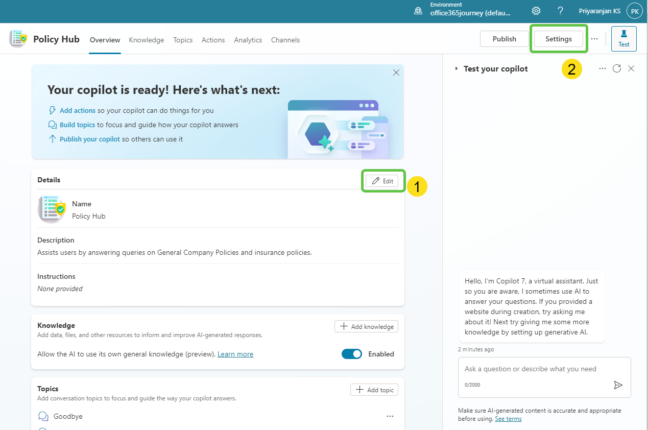This screenshot has height=430, width=648.
Task: Collapse the Test your copilot panel arrow
Action: 457,69
